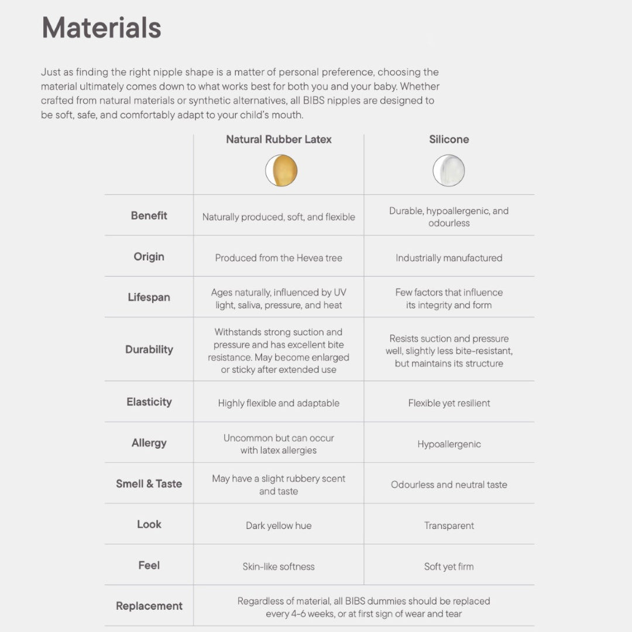632x632 pixels.
Task: Click the yellow latex nipple icon
Action: 281,171
